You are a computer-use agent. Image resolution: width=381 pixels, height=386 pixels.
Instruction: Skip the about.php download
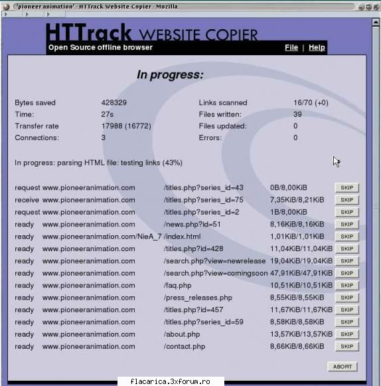coord(346,334)
